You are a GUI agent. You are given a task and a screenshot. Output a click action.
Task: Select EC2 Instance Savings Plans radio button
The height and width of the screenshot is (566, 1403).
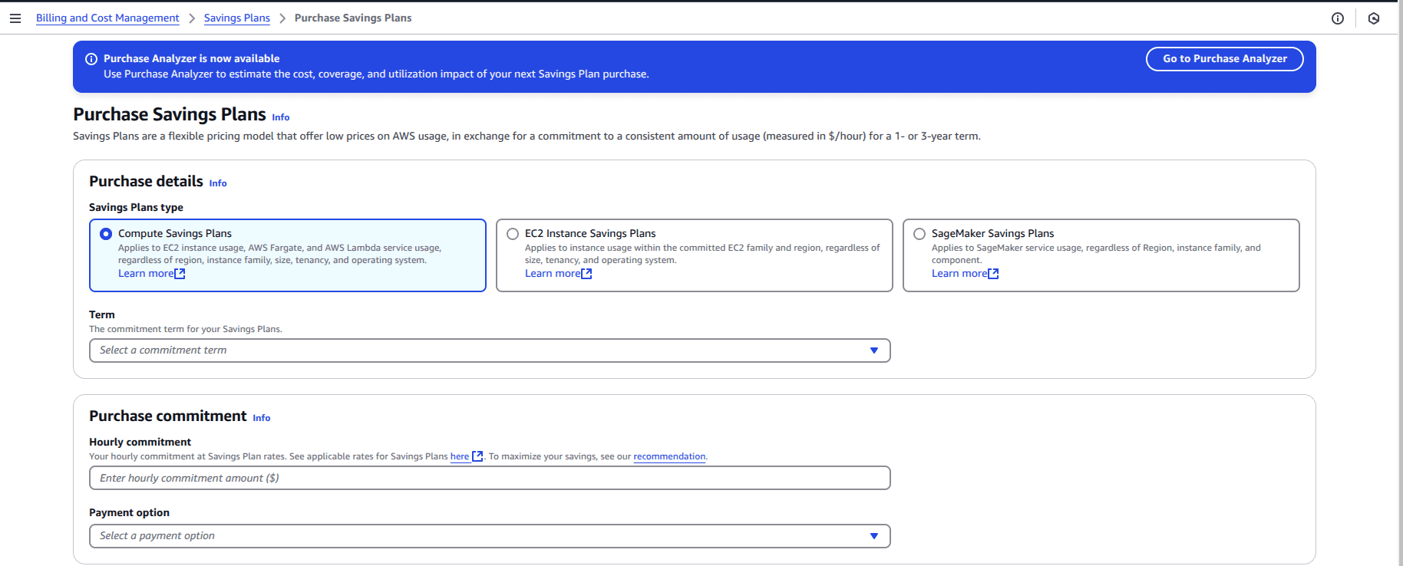point(513,234)
